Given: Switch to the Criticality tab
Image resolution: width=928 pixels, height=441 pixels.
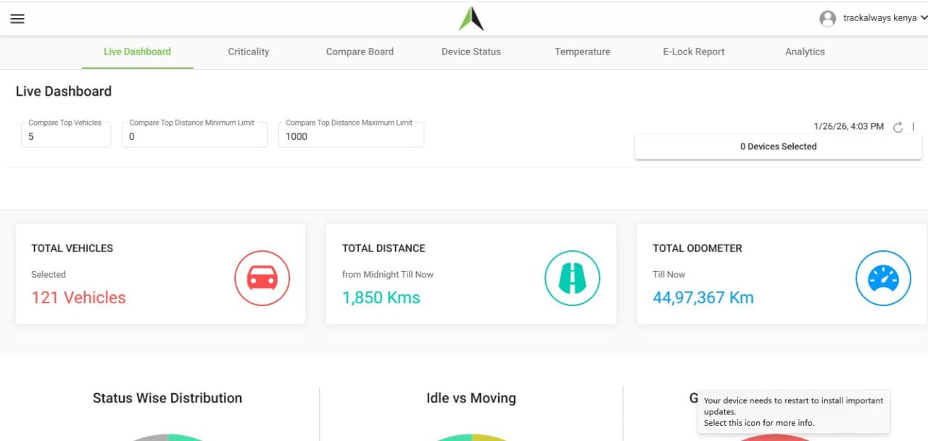Looking at the screenshot, I should coord(248,51).
